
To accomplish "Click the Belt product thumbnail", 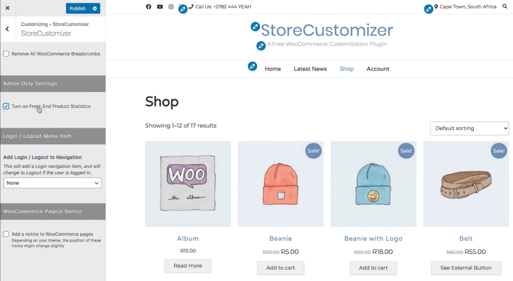I will click(466, 184).
